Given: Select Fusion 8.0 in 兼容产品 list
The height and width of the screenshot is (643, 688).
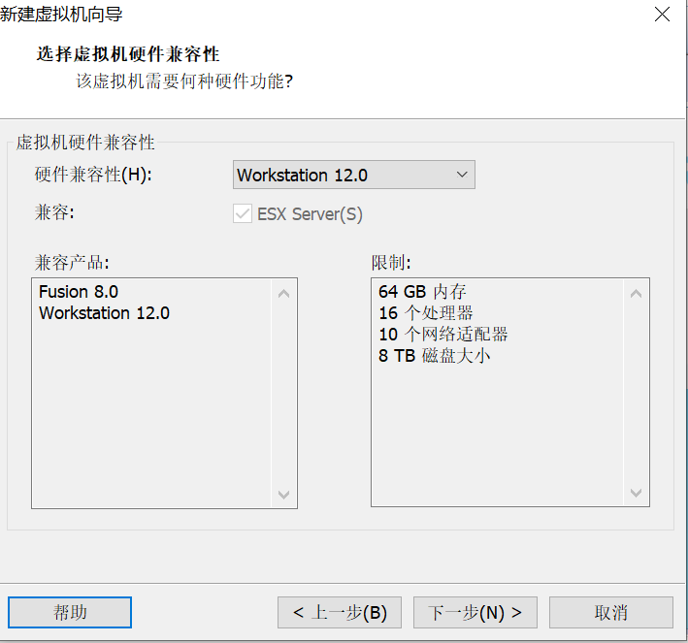Looking at the screenshot, I should 79,292.
